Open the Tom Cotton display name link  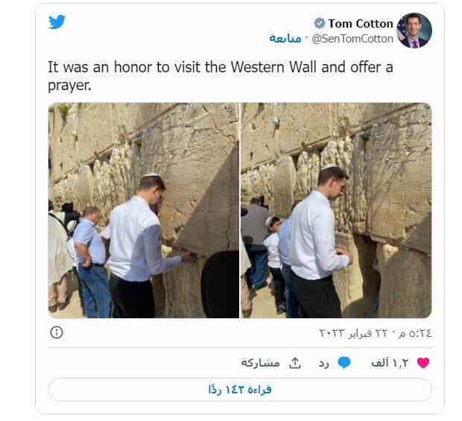click(x=361, y=24)
